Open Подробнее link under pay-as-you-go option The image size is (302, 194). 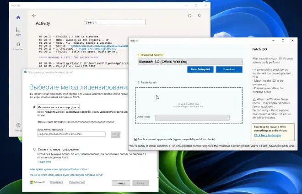click(44, 162)
